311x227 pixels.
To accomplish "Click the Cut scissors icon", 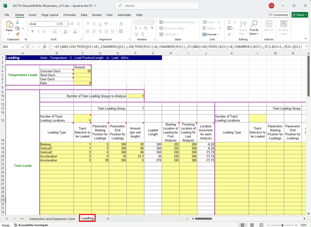I will 17,22.
